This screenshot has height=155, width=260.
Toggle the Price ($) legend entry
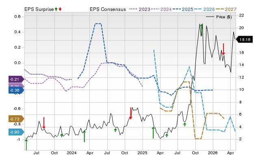coord(219,17)
